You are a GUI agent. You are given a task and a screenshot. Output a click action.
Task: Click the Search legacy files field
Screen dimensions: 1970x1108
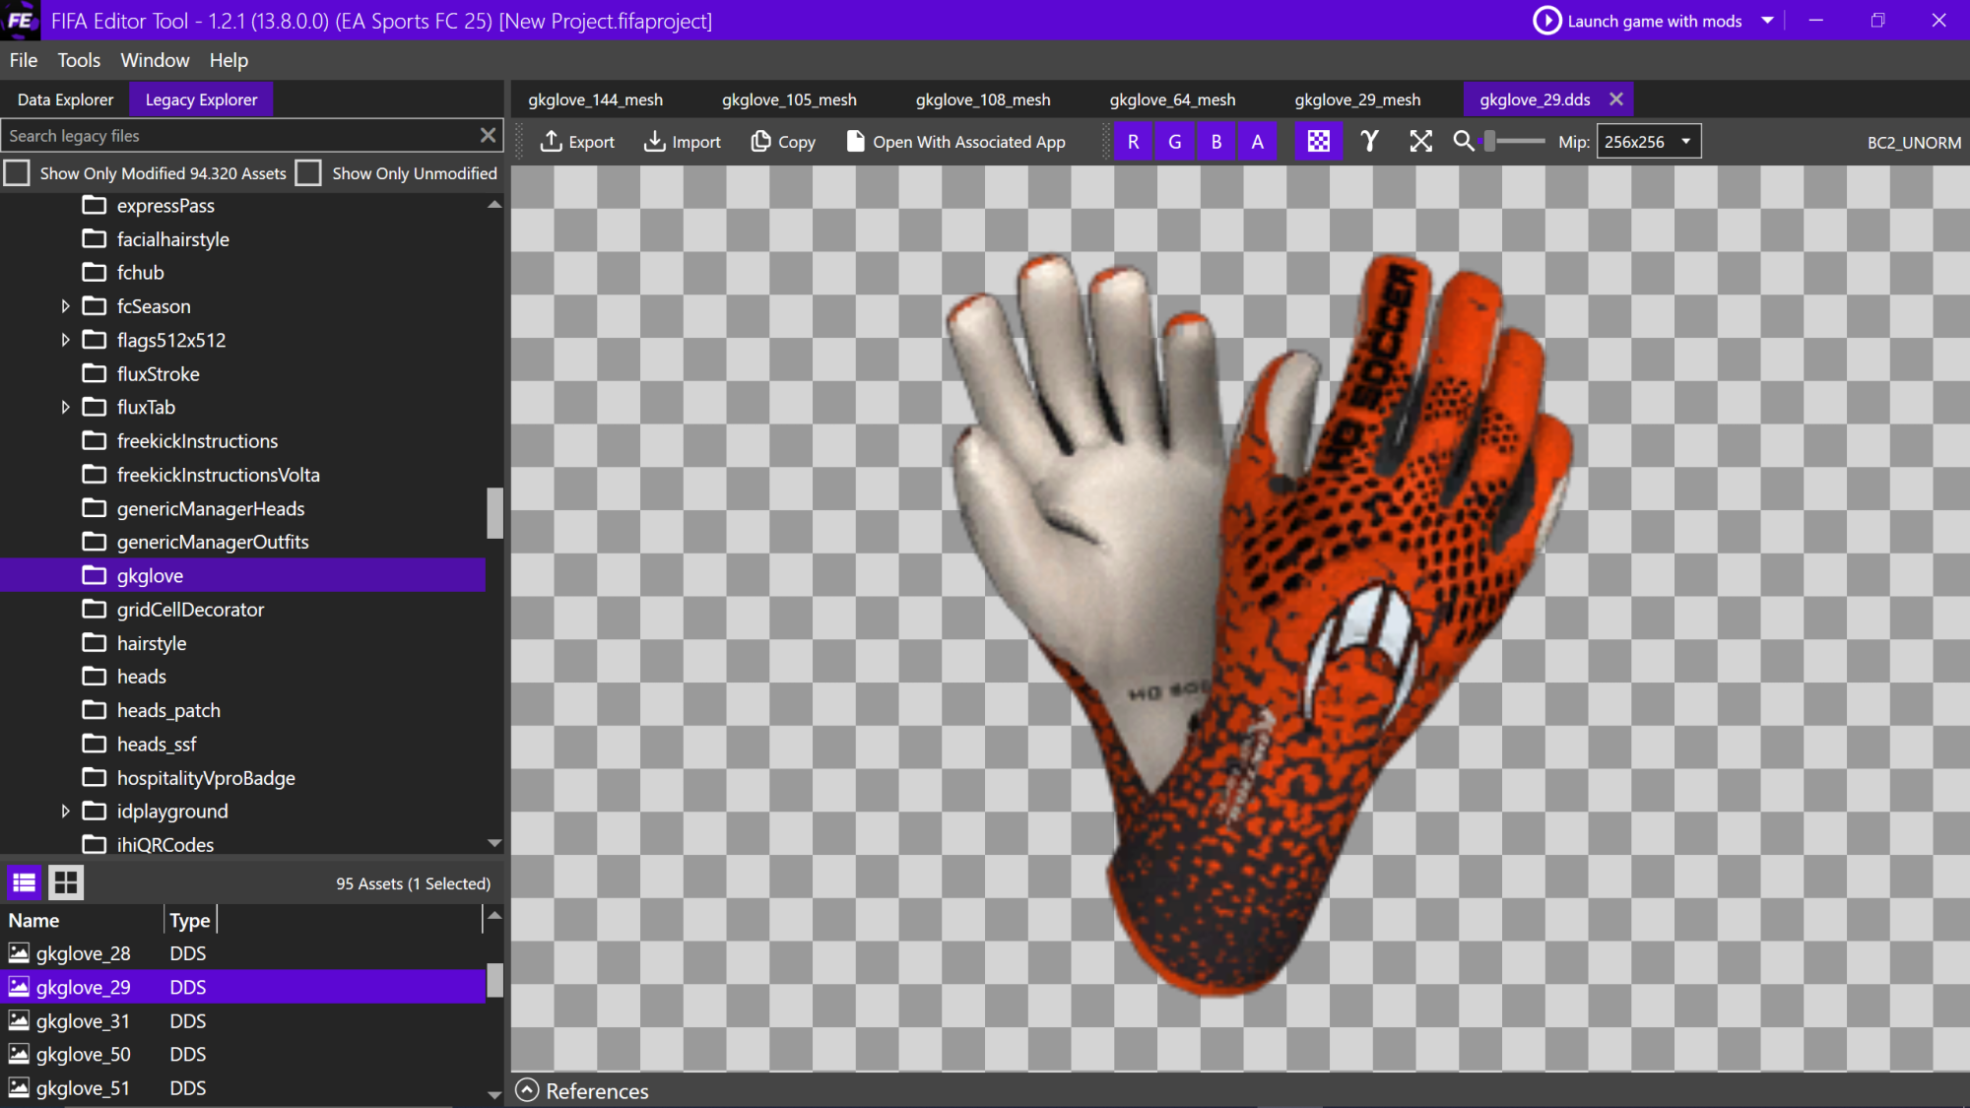(x=236, y=136)
